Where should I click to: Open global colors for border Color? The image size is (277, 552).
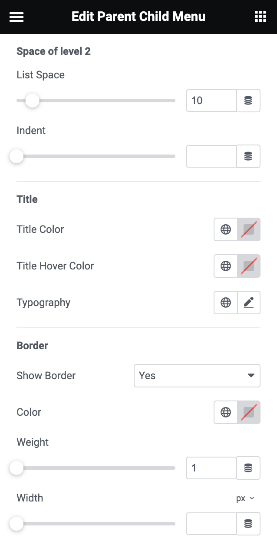(226, 412)
